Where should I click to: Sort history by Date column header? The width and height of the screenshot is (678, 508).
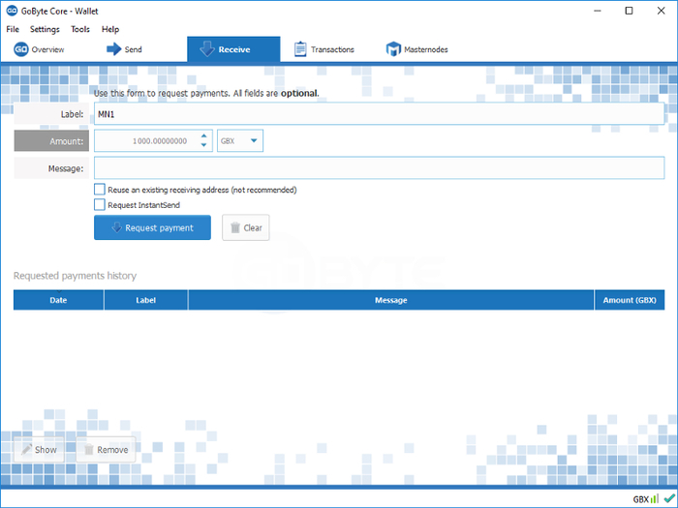click(x=58, y=300)
